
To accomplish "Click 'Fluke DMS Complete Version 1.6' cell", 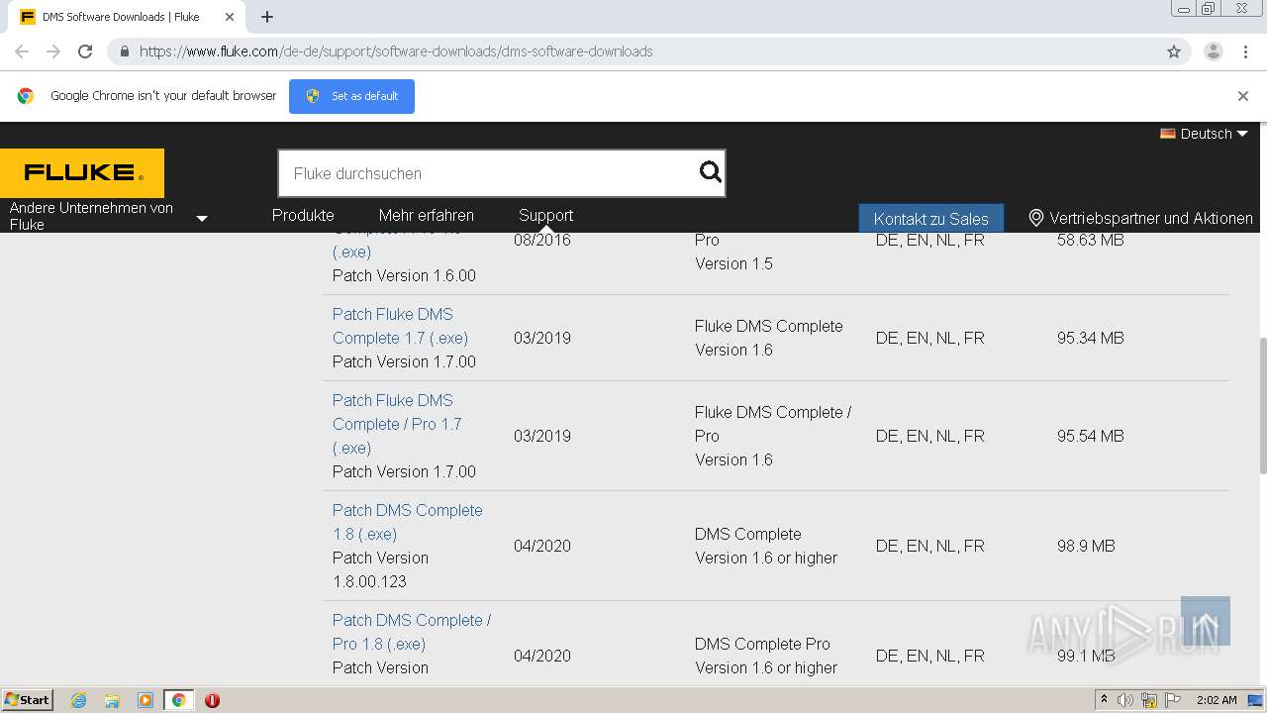I will click(x=768, y=338).
